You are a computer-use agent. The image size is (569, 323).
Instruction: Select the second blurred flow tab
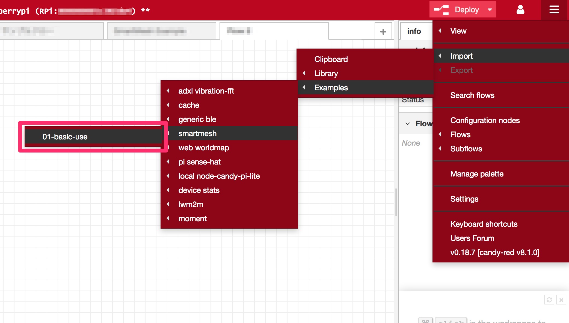(162, 31)
